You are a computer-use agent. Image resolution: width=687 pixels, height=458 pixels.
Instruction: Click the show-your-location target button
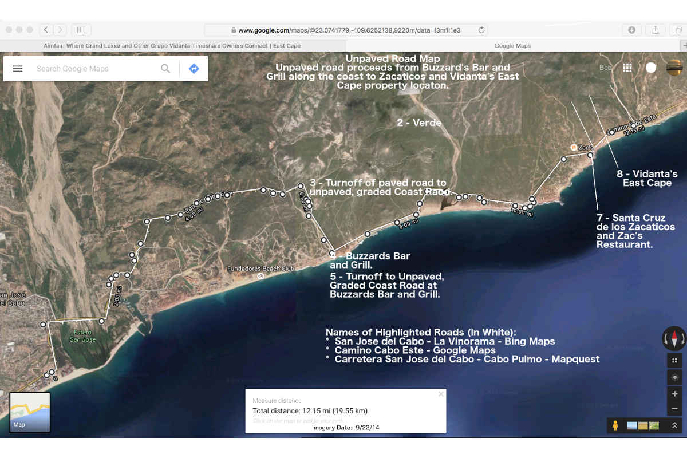674,377
